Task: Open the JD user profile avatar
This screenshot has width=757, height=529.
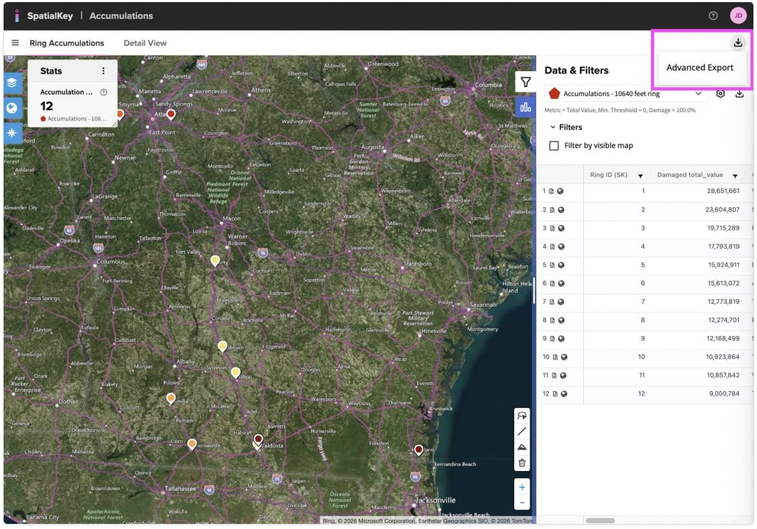Action: 738,15
